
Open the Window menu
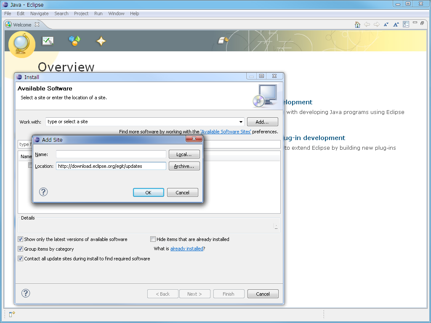tap(116, 13)
